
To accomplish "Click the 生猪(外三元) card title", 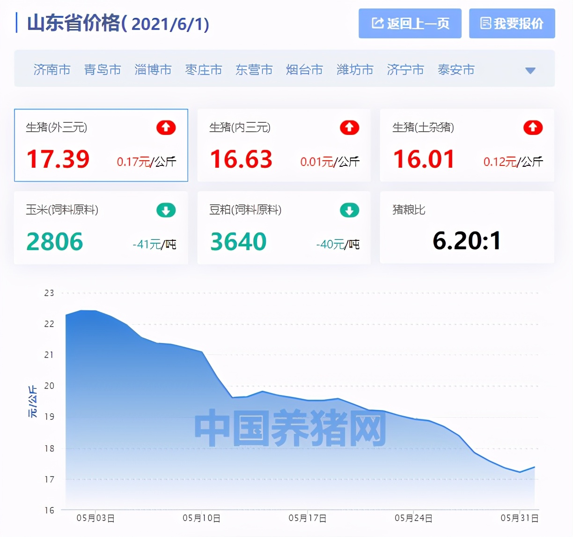I will (x=57, y=127).
